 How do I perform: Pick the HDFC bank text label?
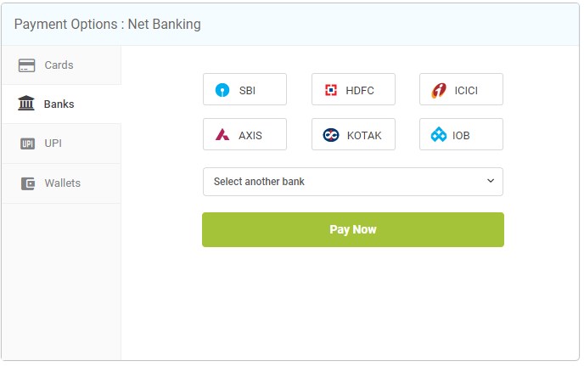click(x=359, y=91)
